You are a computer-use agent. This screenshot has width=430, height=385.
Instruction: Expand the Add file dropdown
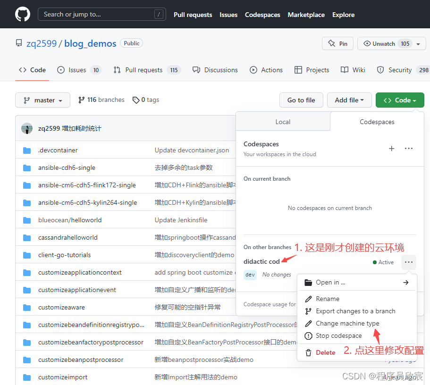click(349, 100)
